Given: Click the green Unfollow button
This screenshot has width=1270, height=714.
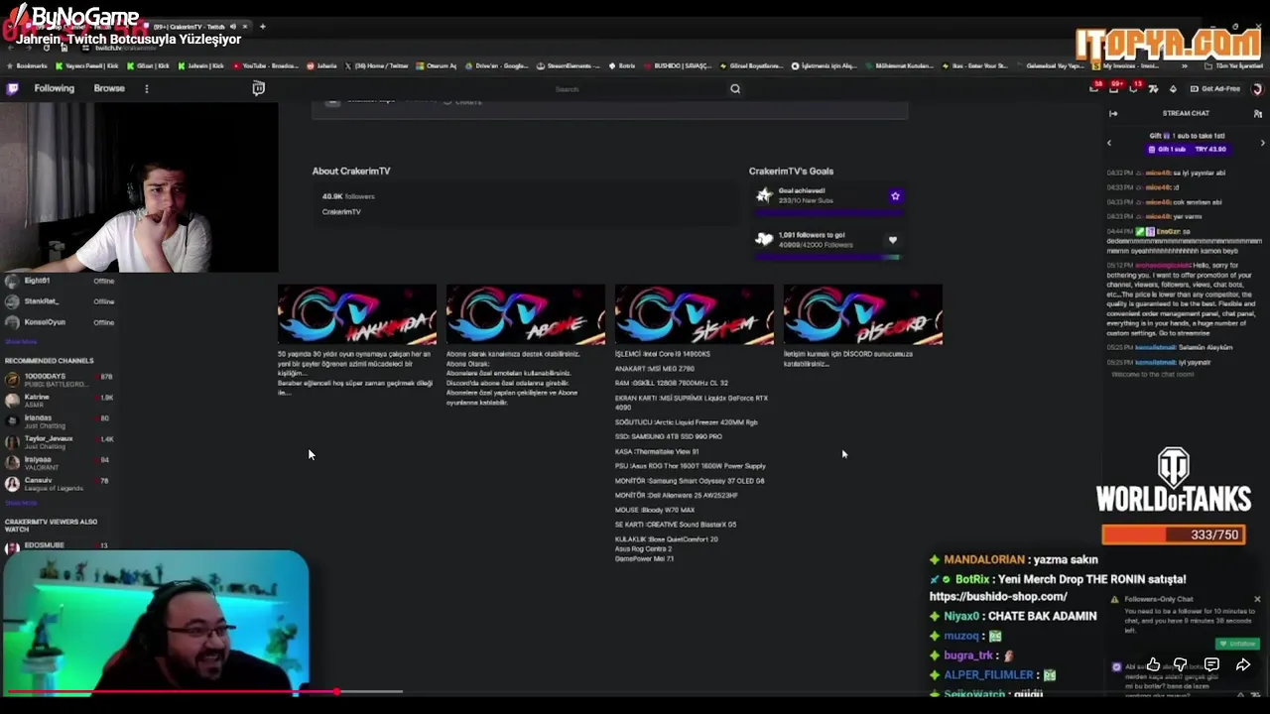Looking at the screenshot, I should 1238,644.
